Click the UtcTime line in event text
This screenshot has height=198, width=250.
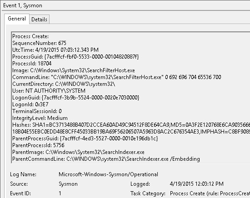point(55,50)
